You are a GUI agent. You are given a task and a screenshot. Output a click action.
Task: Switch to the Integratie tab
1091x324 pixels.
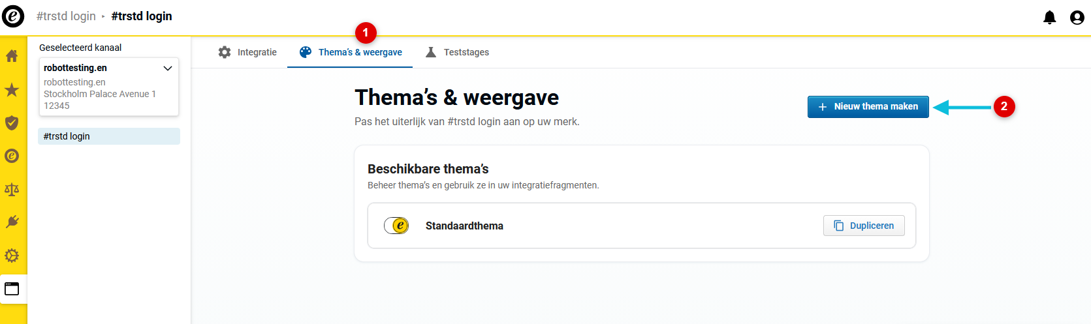247,52
